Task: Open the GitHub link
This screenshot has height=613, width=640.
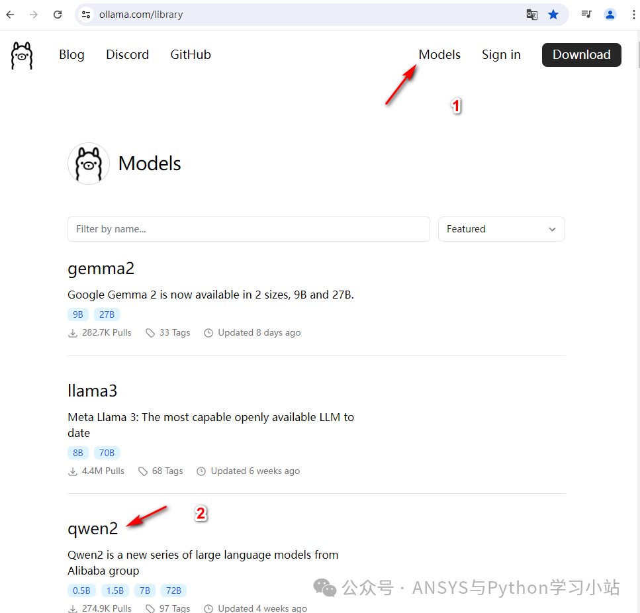Action: 191,55
